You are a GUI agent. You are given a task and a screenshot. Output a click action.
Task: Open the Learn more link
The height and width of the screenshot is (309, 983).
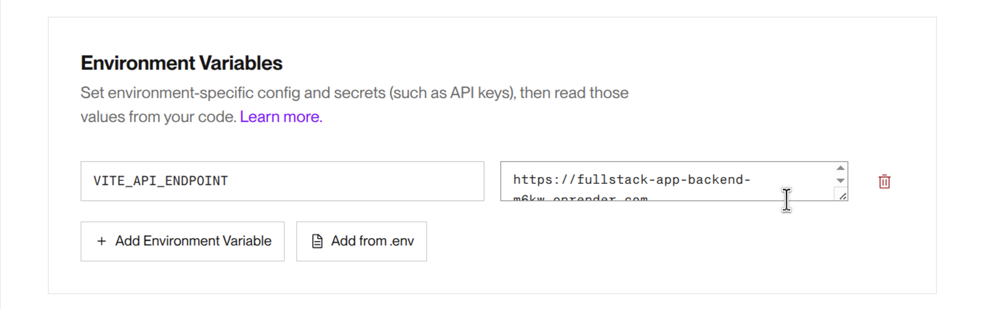(281, 117)
